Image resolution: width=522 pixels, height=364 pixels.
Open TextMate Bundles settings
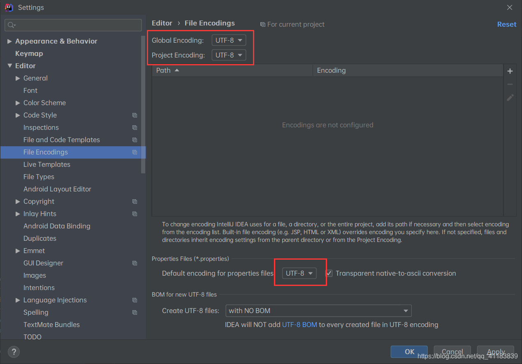point(51,325)
